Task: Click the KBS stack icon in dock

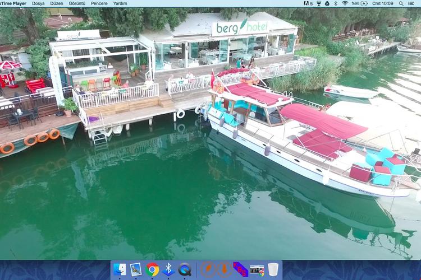Action: point(240,270)
